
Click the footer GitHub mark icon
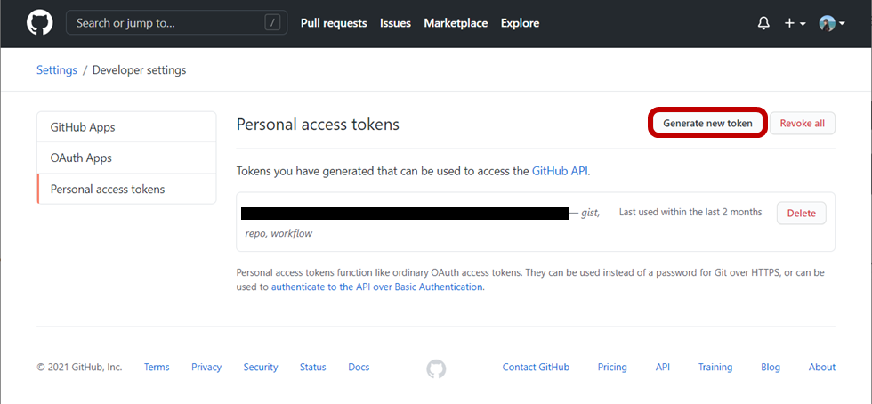click(436, 368)
